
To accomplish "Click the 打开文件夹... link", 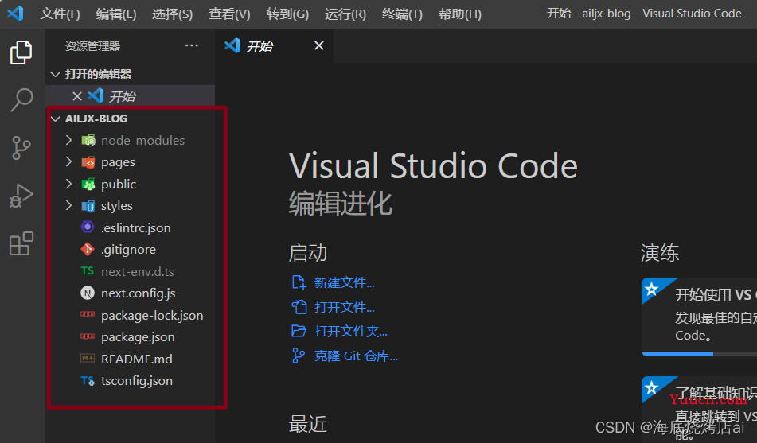I will pos(350,331).
